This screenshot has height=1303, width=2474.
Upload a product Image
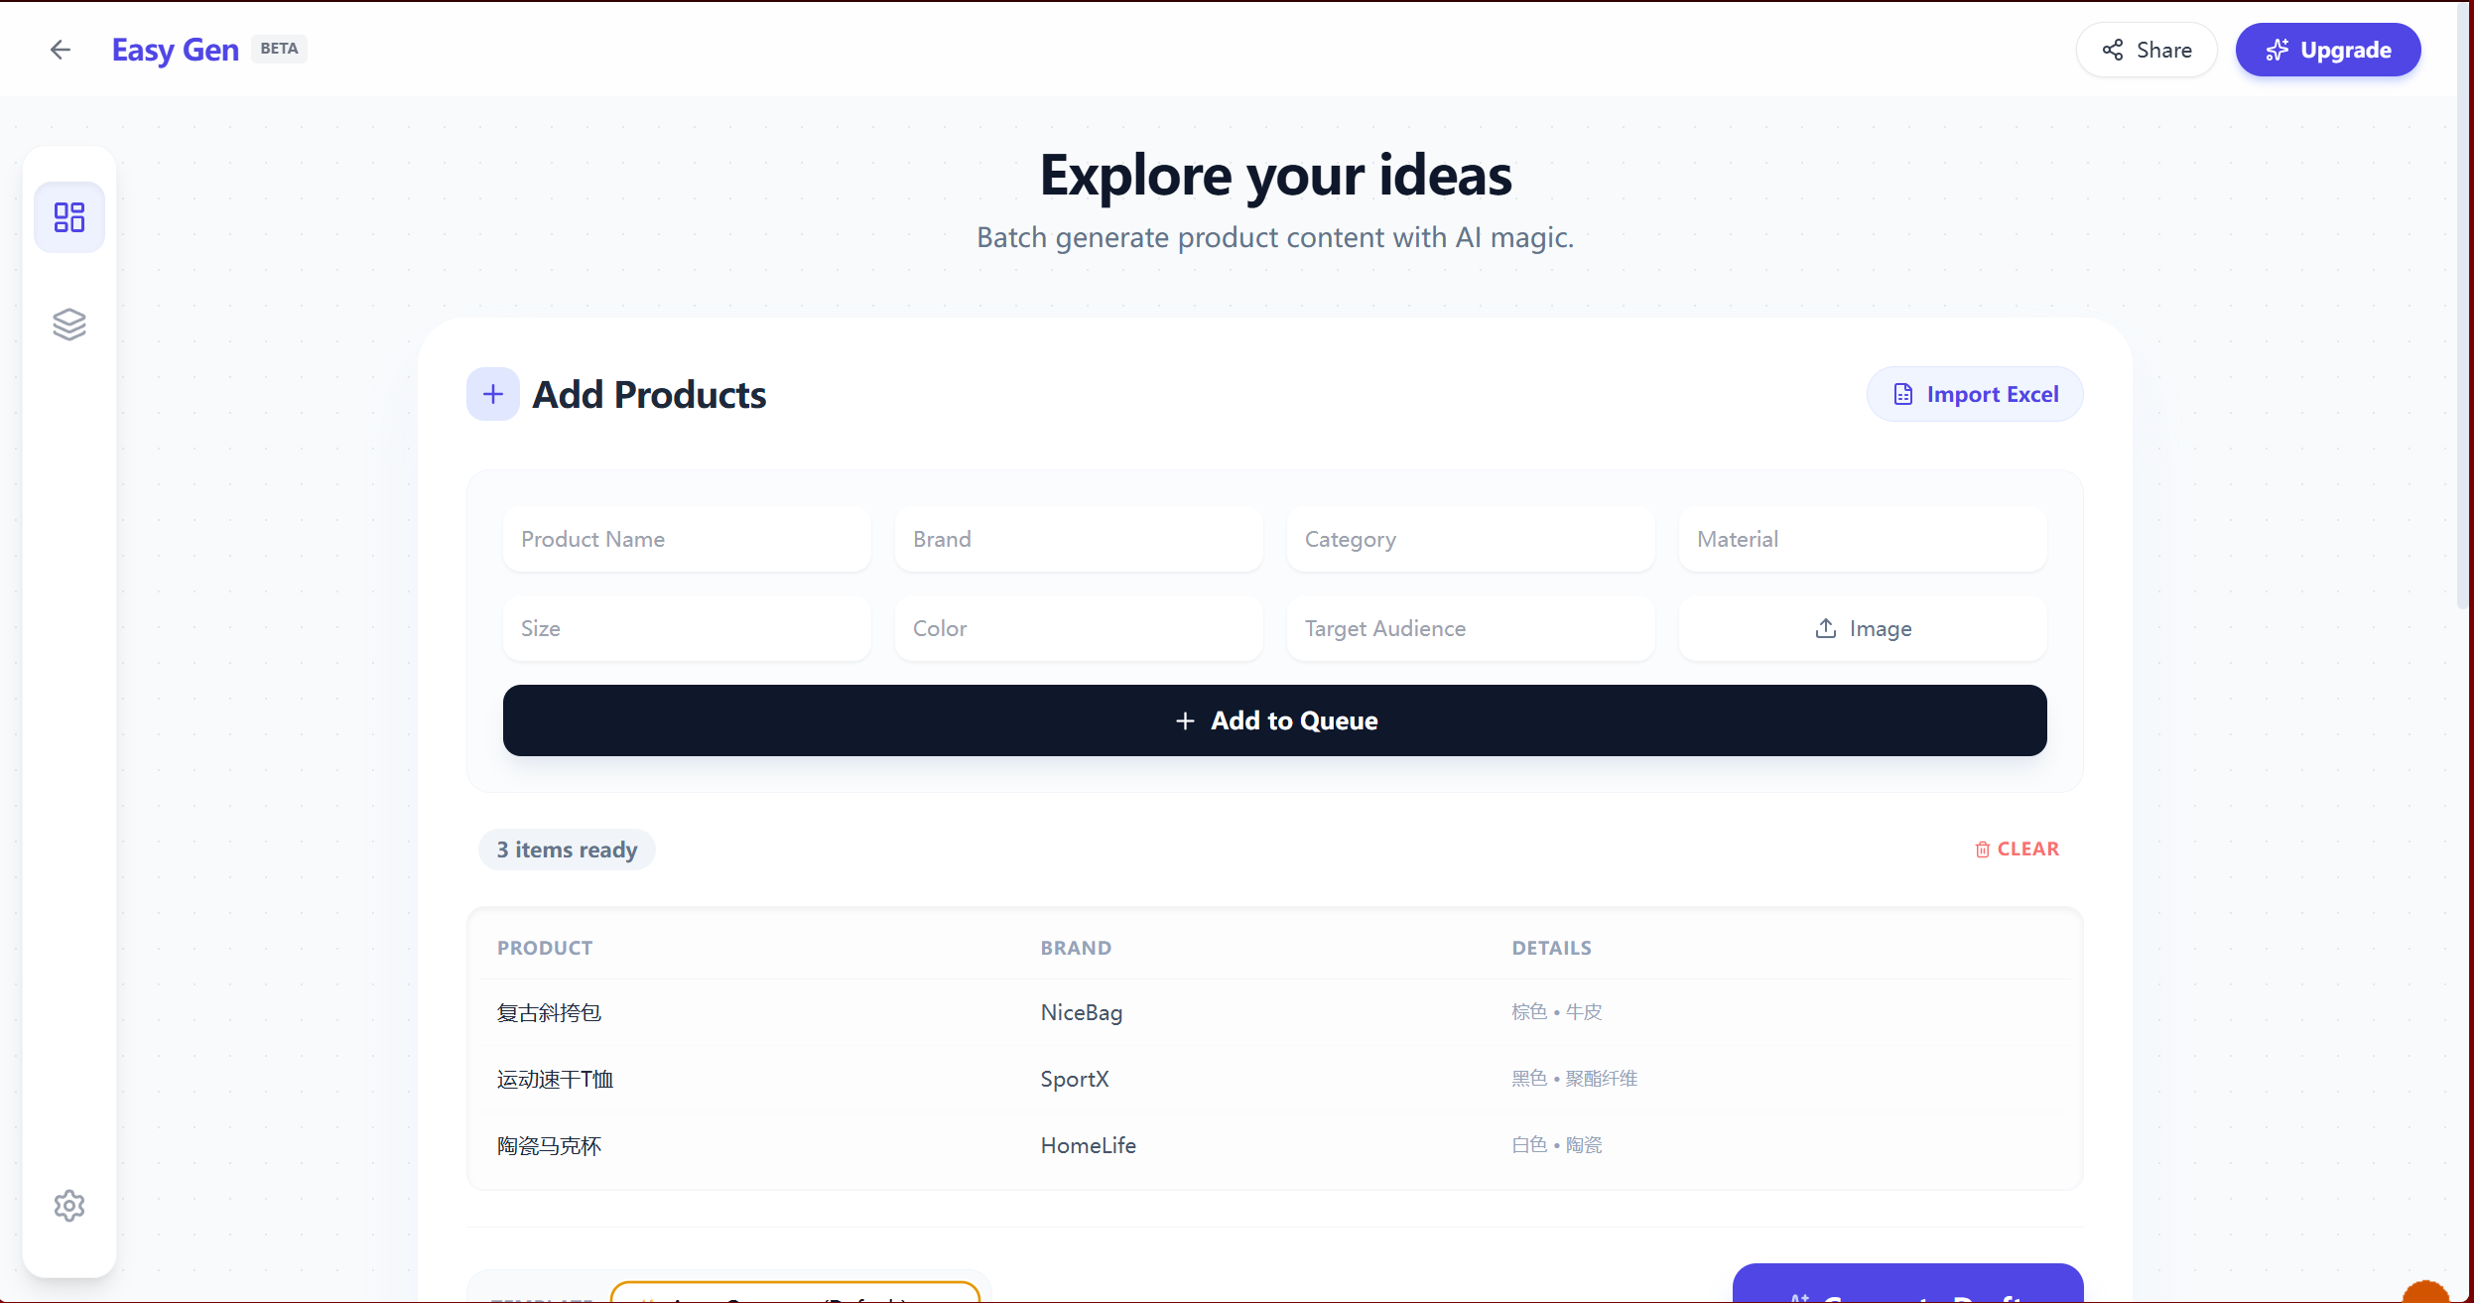1863,629
